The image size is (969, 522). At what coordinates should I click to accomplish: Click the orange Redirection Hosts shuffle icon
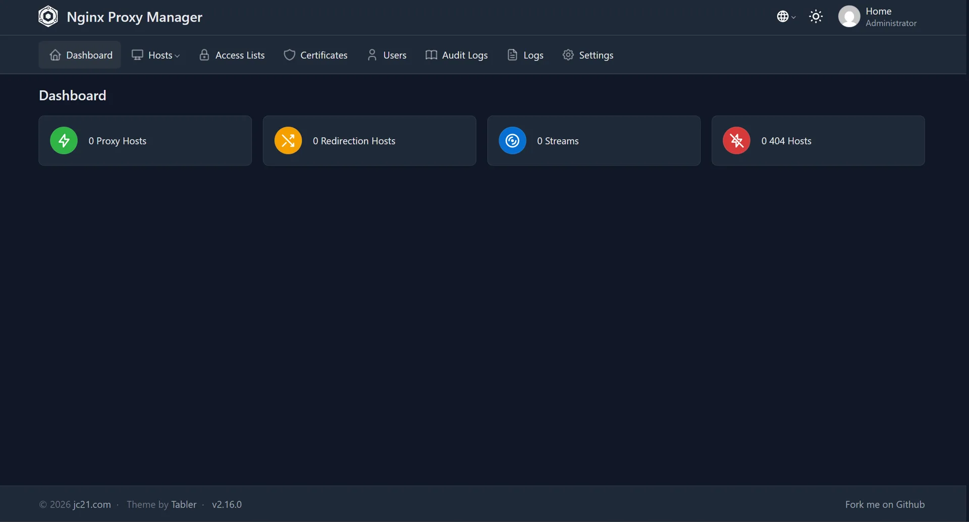point(288,140)
